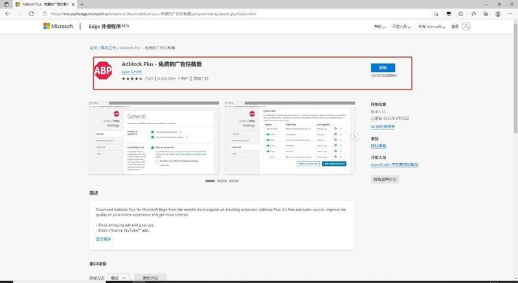The height and width of the screenshot is (283, 518).
Task: Go to 主页 in breadcrumb
Action: pyautogui.click(x=93, y=48)
